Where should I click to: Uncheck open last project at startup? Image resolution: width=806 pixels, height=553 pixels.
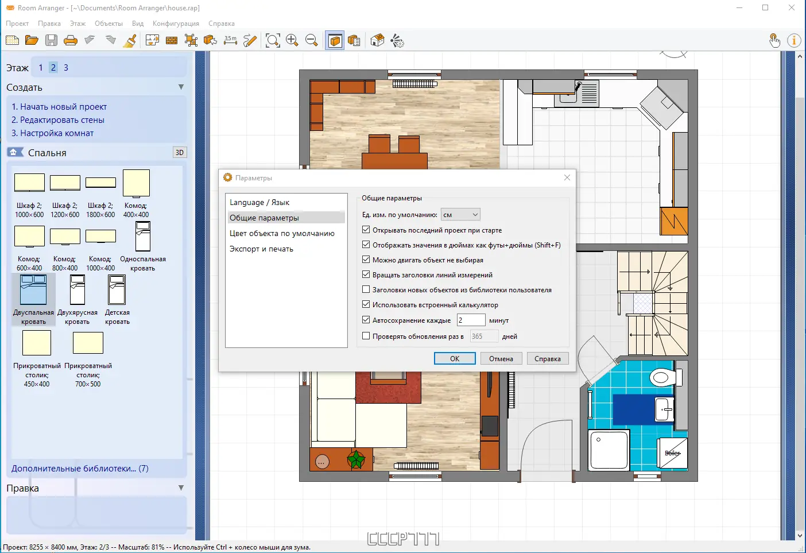[366, 230]
